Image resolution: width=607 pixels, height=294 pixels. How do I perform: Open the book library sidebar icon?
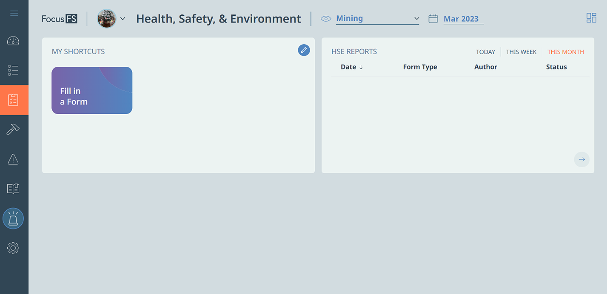(x=13, y=189)
